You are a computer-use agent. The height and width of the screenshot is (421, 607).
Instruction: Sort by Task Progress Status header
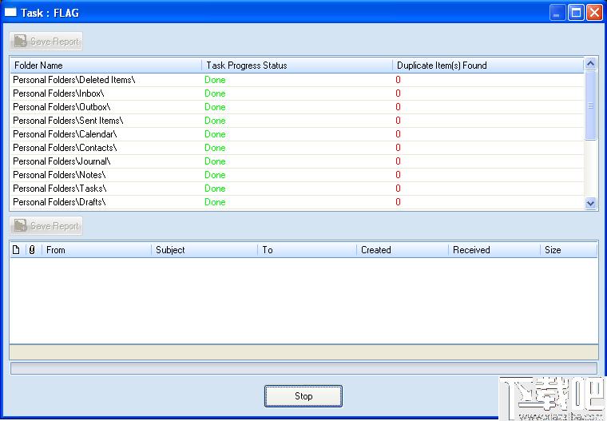(297, 66)
